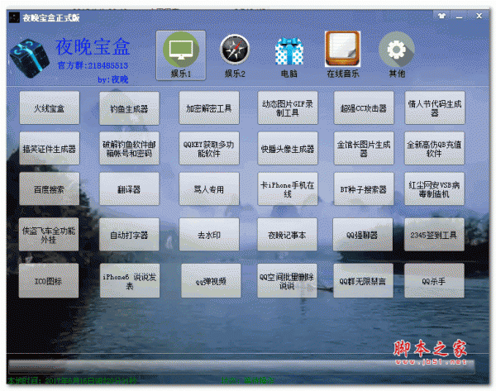Click the 百度搜索 button
The image size is (496, 391).
[50, 189]
